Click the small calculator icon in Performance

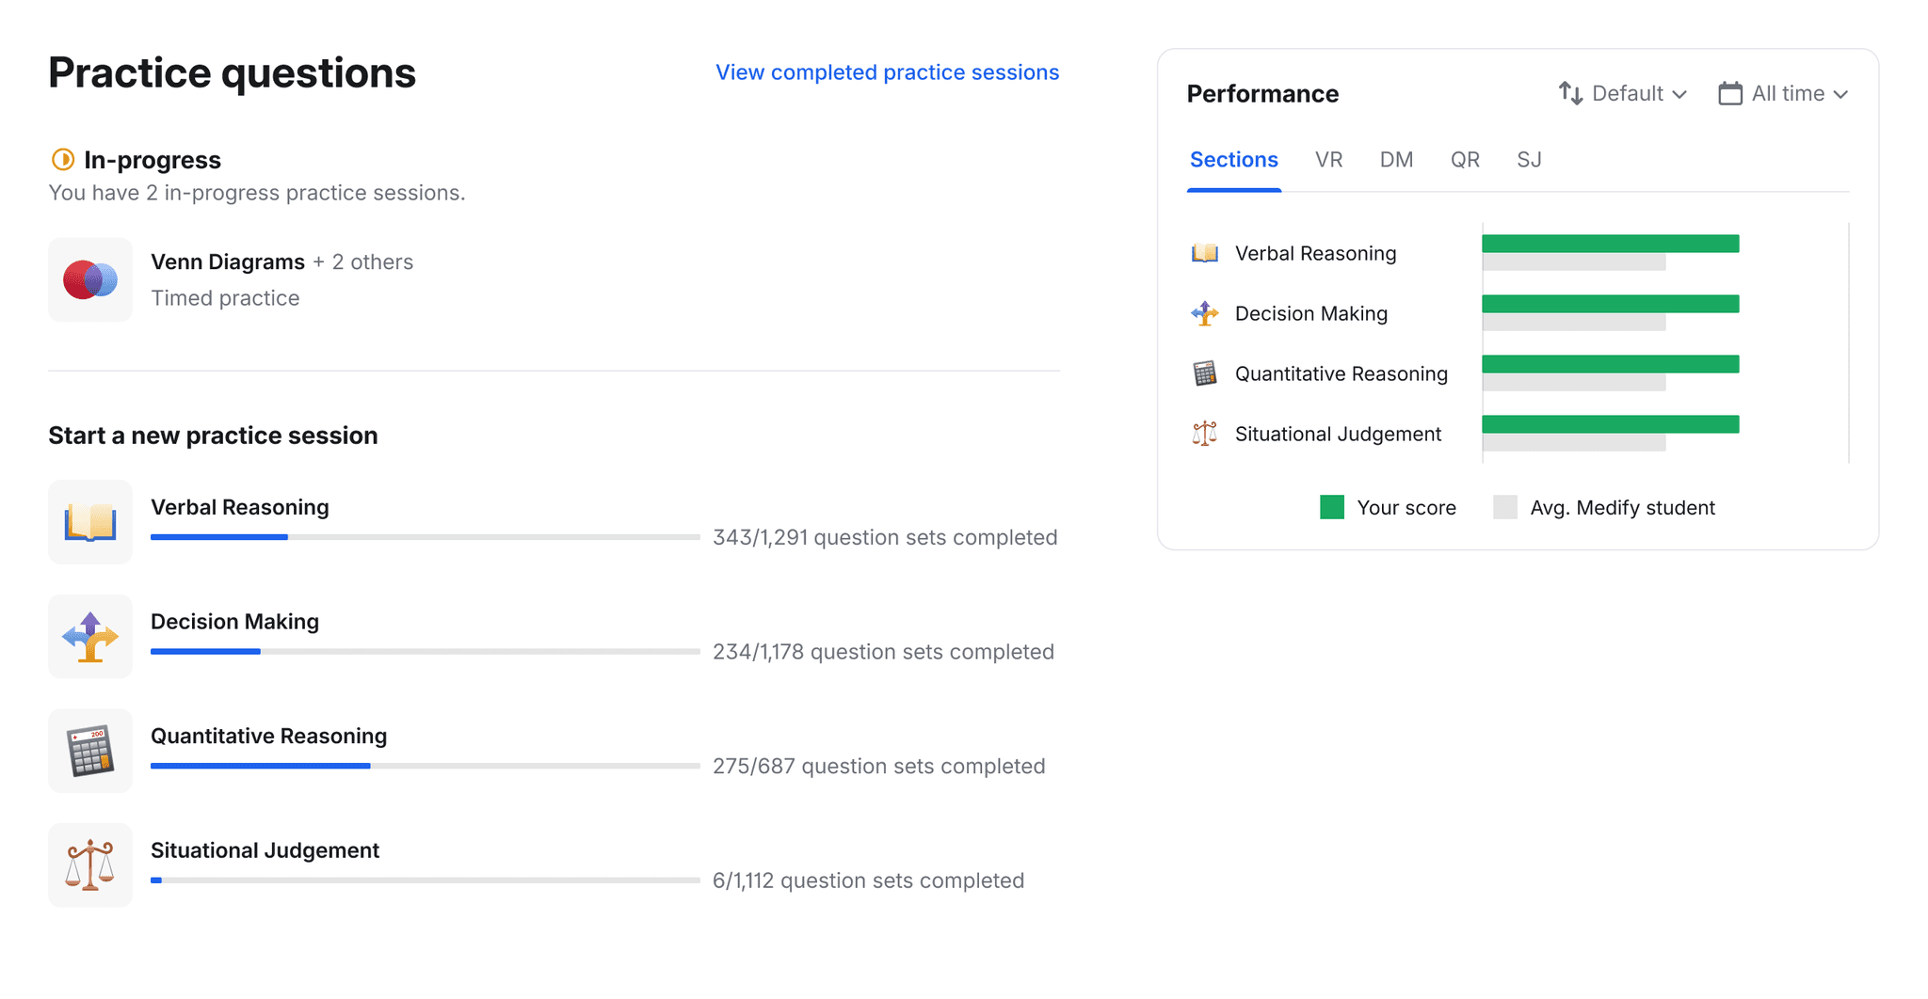(1204, 373)
